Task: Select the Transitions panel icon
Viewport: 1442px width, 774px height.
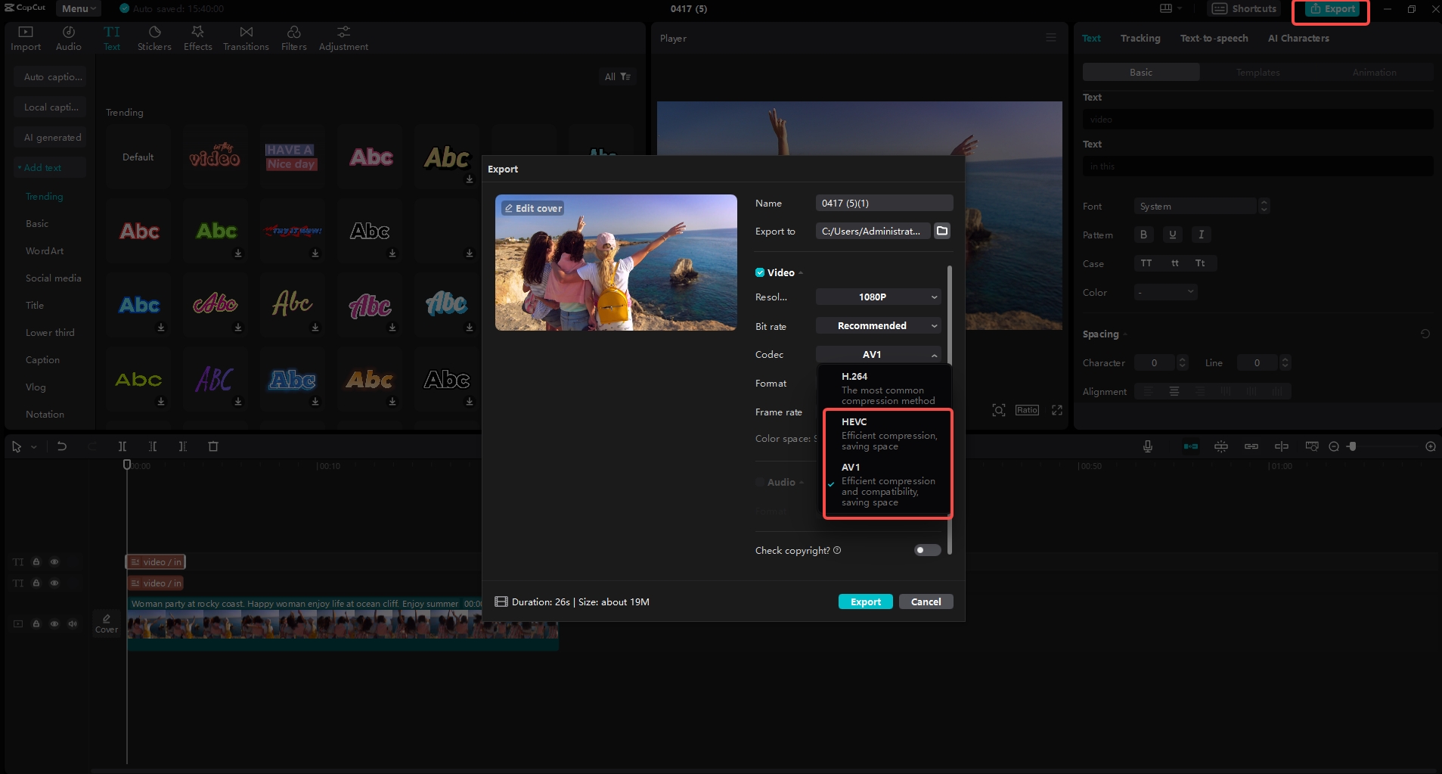Action: (245, 37)
